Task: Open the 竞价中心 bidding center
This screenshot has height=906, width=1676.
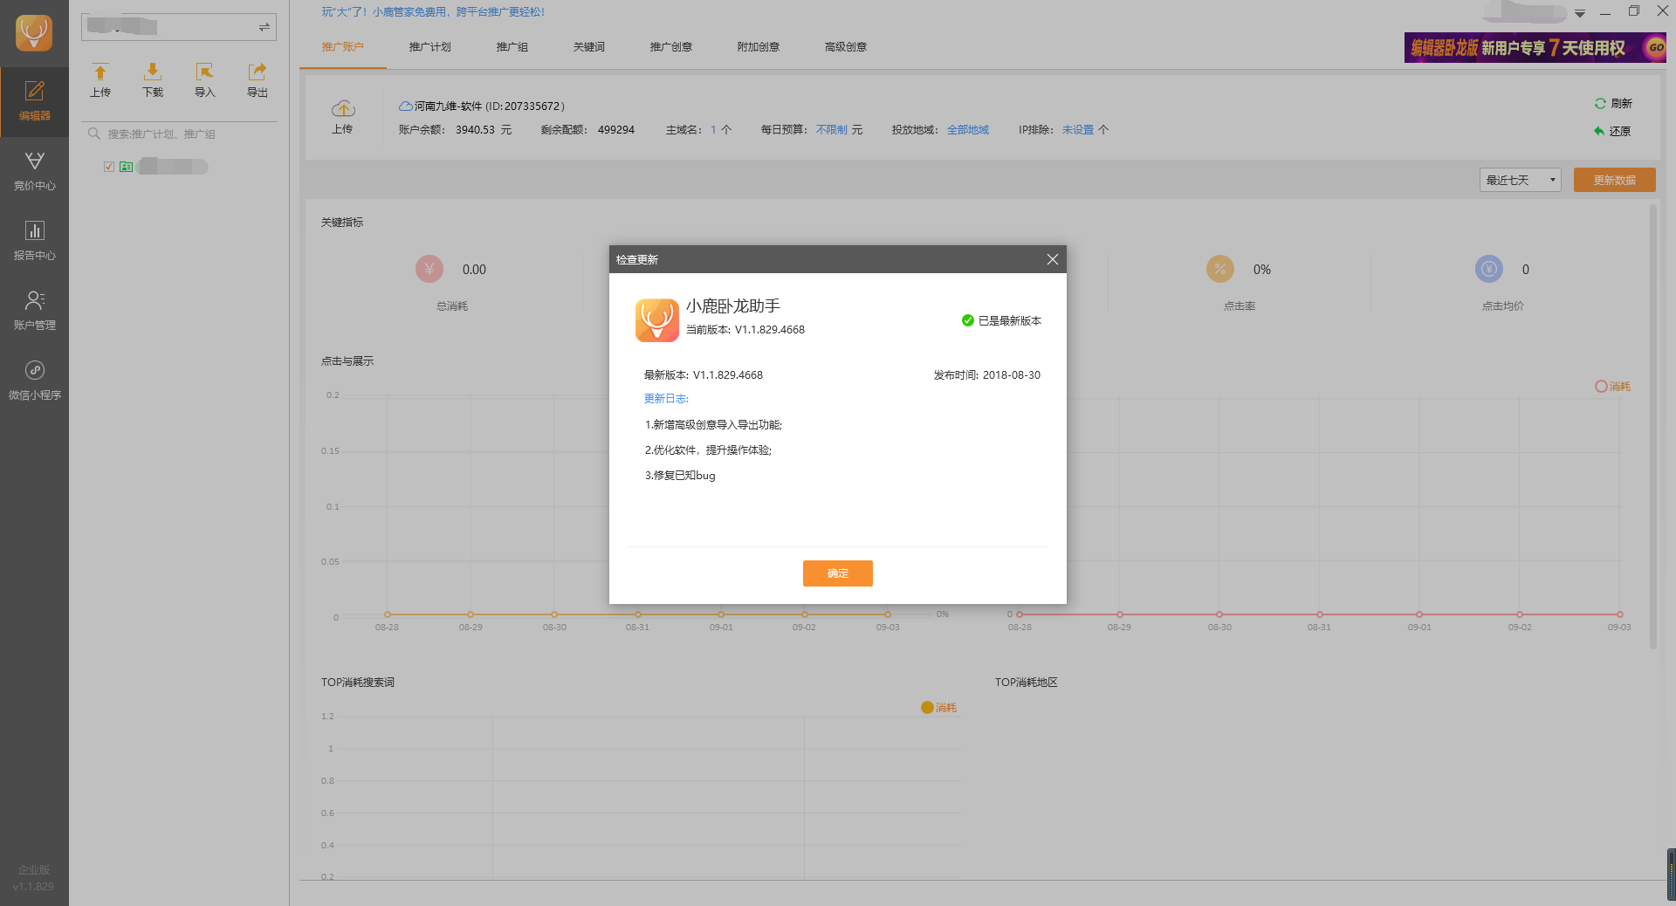Action: (34, 171)
